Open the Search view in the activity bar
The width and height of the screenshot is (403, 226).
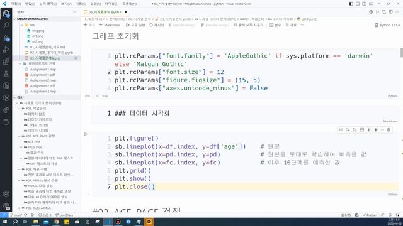[x=6, y=25]
